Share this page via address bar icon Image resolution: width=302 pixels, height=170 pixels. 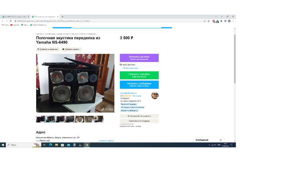tap(205, 21)
